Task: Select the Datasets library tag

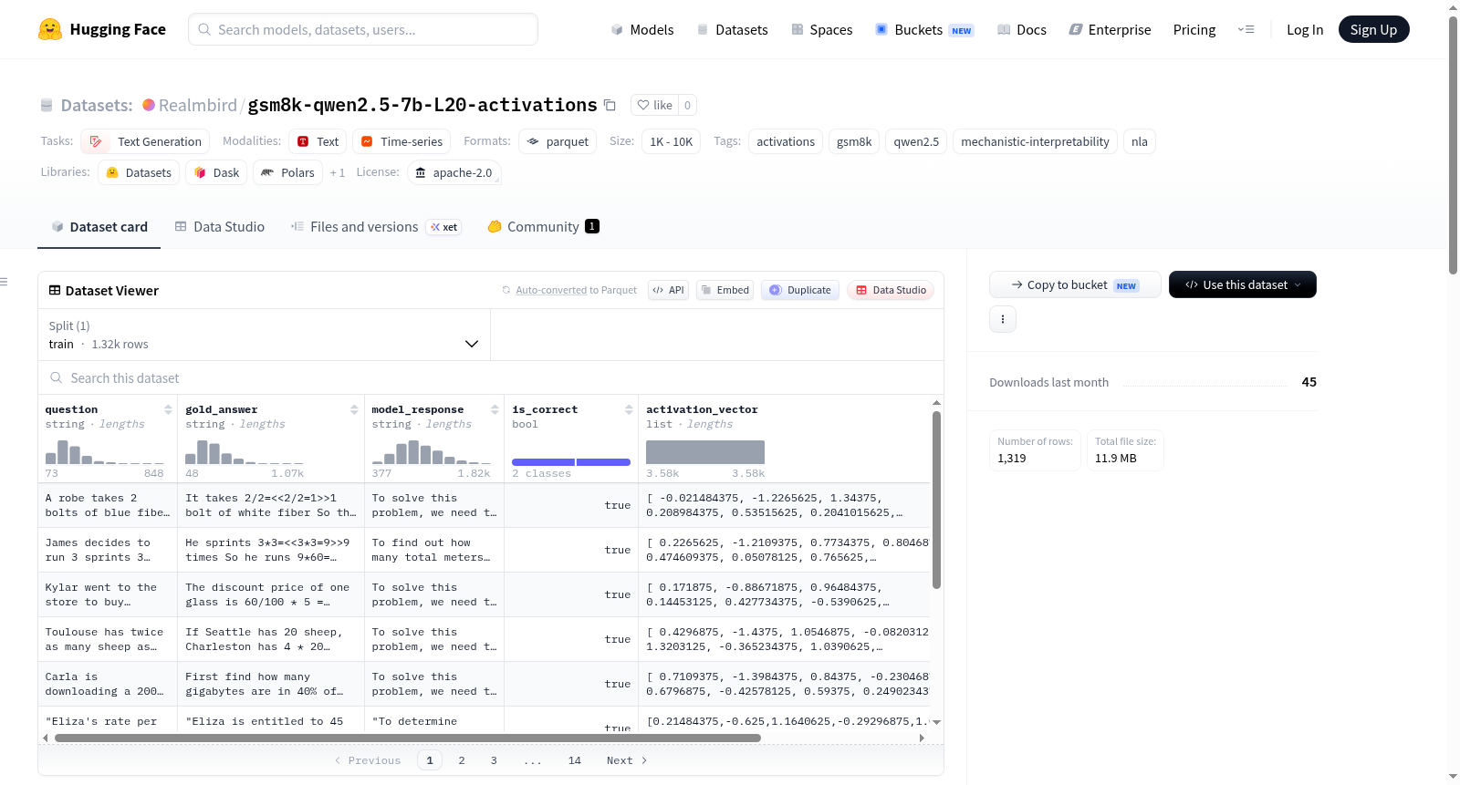Action: tap(139, 172)
